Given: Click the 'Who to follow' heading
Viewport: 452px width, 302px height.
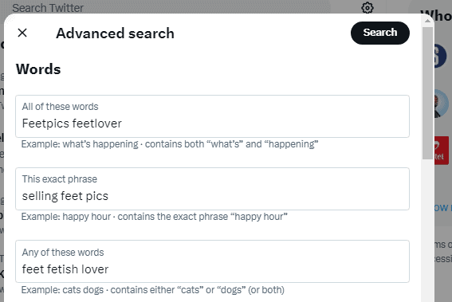Looking at the screenshot, I should click(436, 15).
